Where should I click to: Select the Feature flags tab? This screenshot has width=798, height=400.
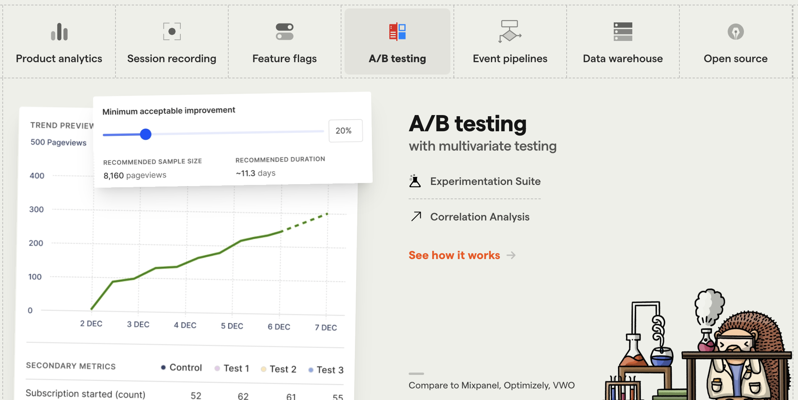click(x=285, y=42)
